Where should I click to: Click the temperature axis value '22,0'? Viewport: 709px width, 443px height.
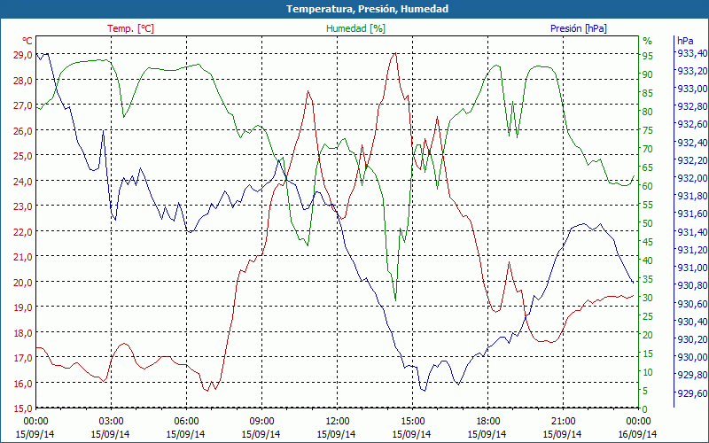24,232
